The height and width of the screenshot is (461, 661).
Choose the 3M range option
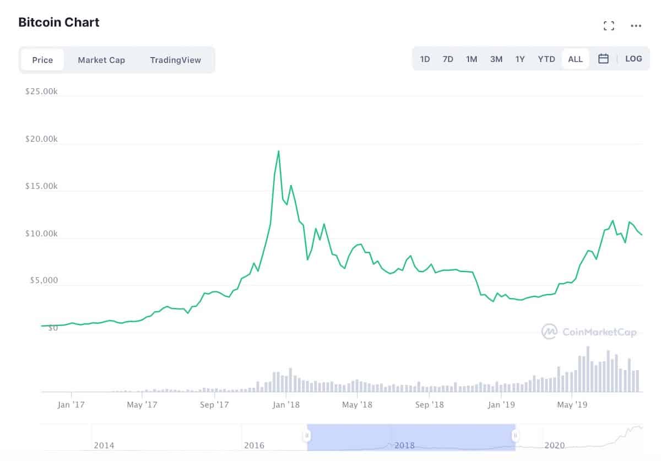[x=496, y=58]
